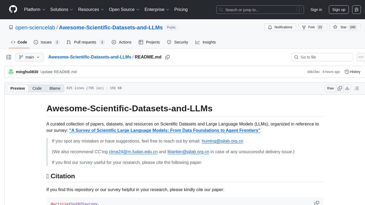Open the Awesome-Scientific-Datasets-and-LLMs repository title link
The image size is (365, 205).
[111, 27]
